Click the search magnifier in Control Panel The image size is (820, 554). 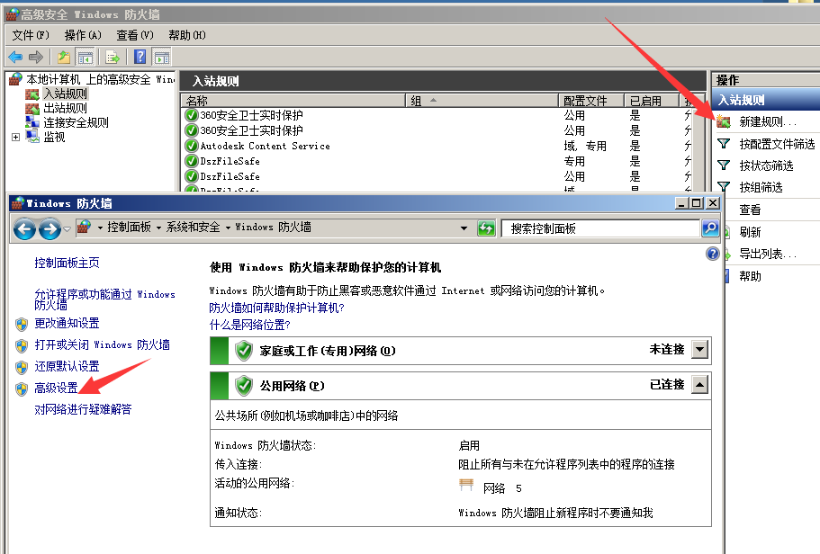[710, 228]
